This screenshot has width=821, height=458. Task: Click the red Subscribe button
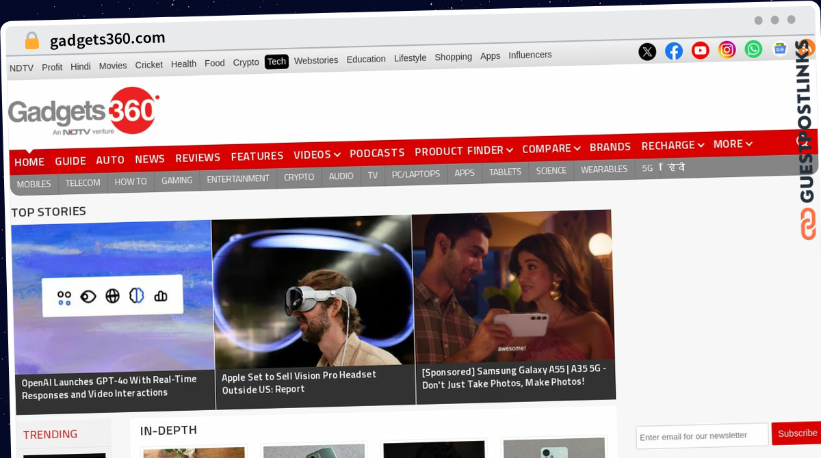pos(797,433)
